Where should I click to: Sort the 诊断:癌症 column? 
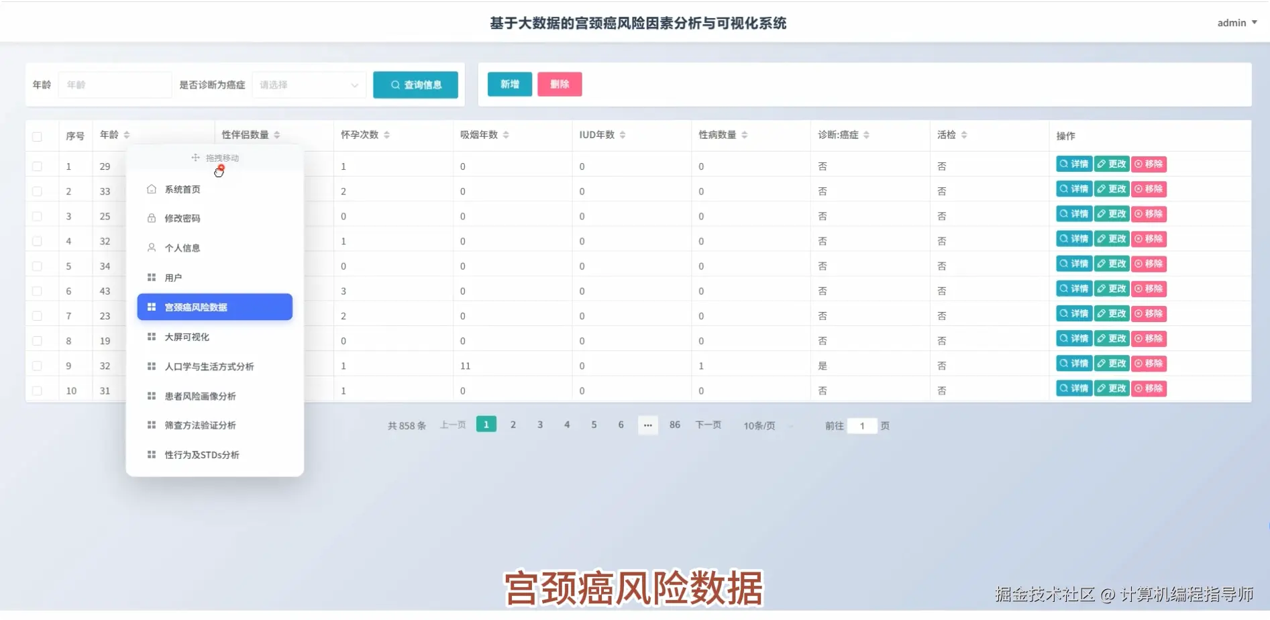tap(867, 135)
